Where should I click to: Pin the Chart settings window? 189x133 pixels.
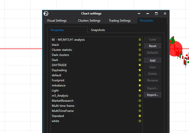(x=139, y=13)
